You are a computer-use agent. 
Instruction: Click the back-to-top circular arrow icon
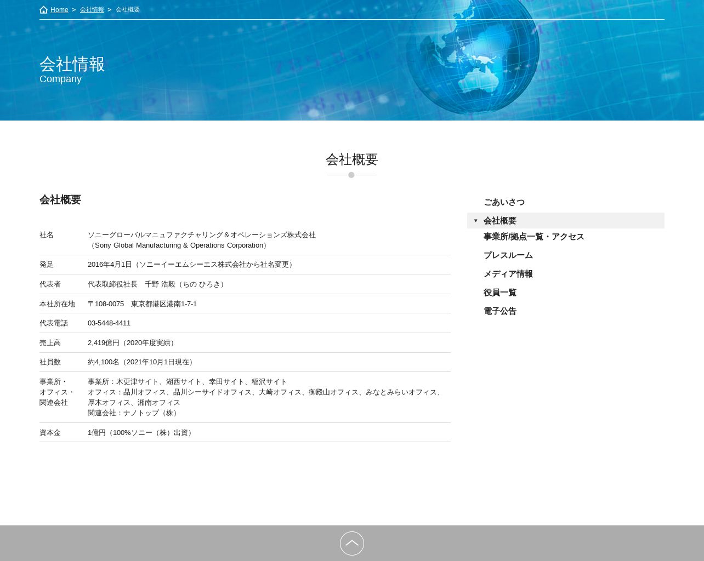point(352,543)
